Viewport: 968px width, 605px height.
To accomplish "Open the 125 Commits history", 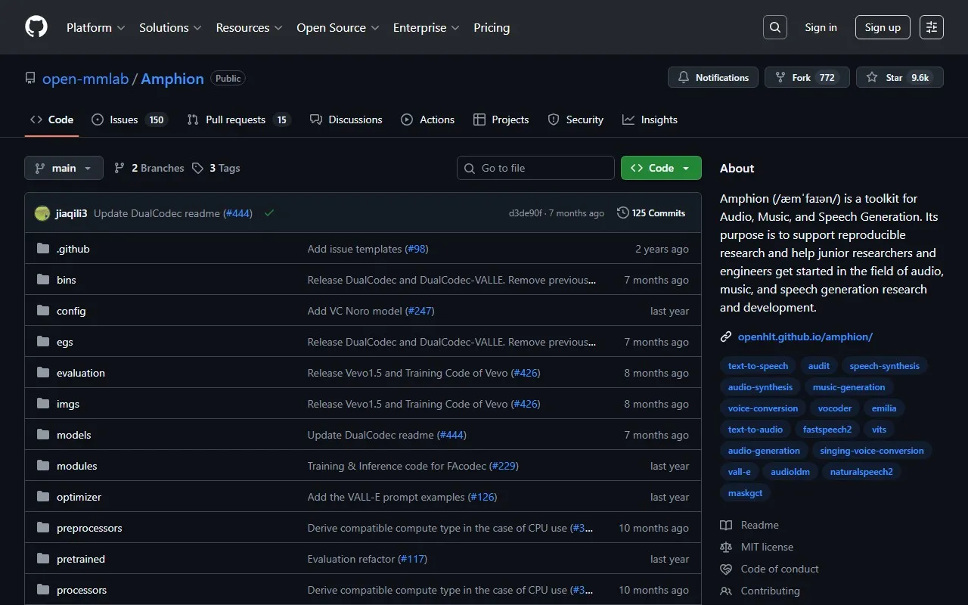I will 651,213.
